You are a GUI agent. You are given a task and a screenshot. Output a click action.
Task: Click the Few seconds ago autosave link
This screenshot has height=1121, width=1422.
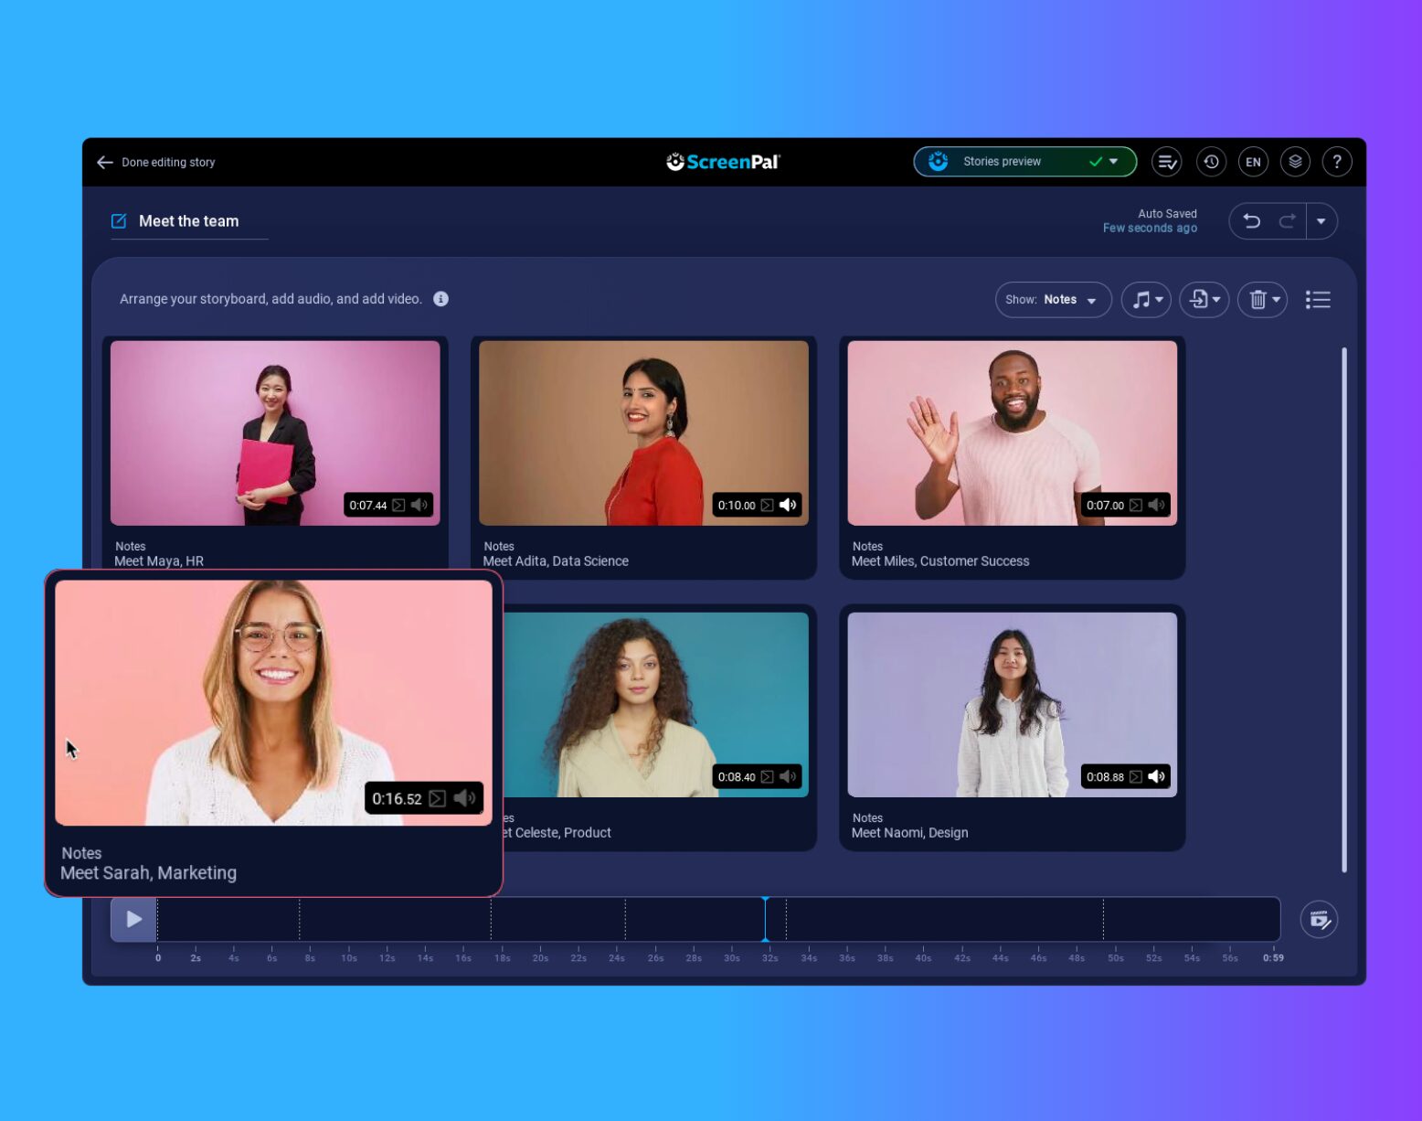(x=1150, y=228)
